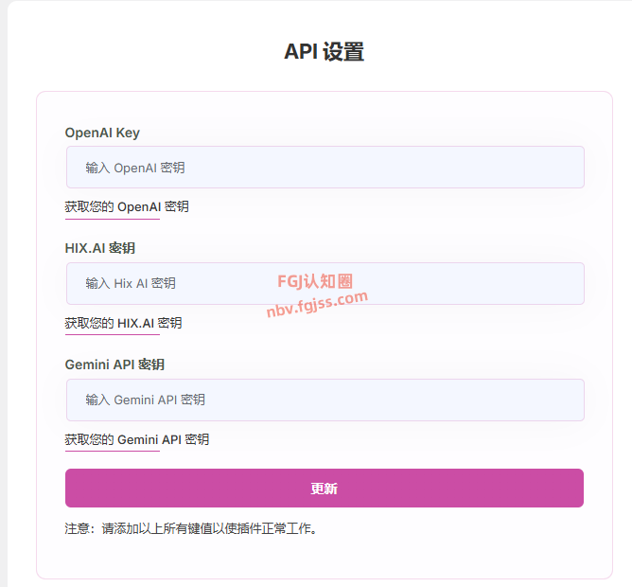Click the 输入 Gemini API 密钥 placeholder text
632x587 pixels.
coord(145,400)
